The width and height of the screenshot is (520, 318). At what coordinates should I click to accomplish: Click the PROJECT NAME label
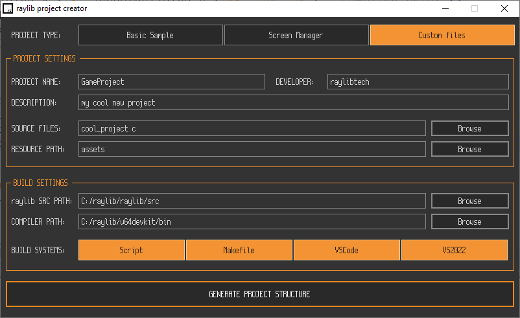(x=36, y=82)
